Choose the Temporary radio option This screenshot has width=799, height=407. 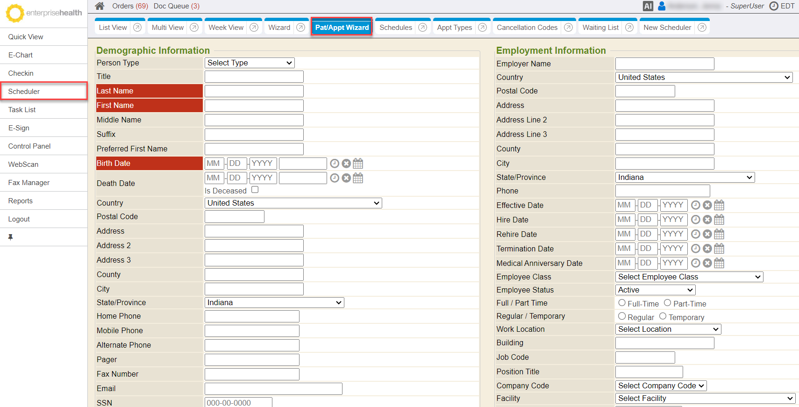pos(663,316)
